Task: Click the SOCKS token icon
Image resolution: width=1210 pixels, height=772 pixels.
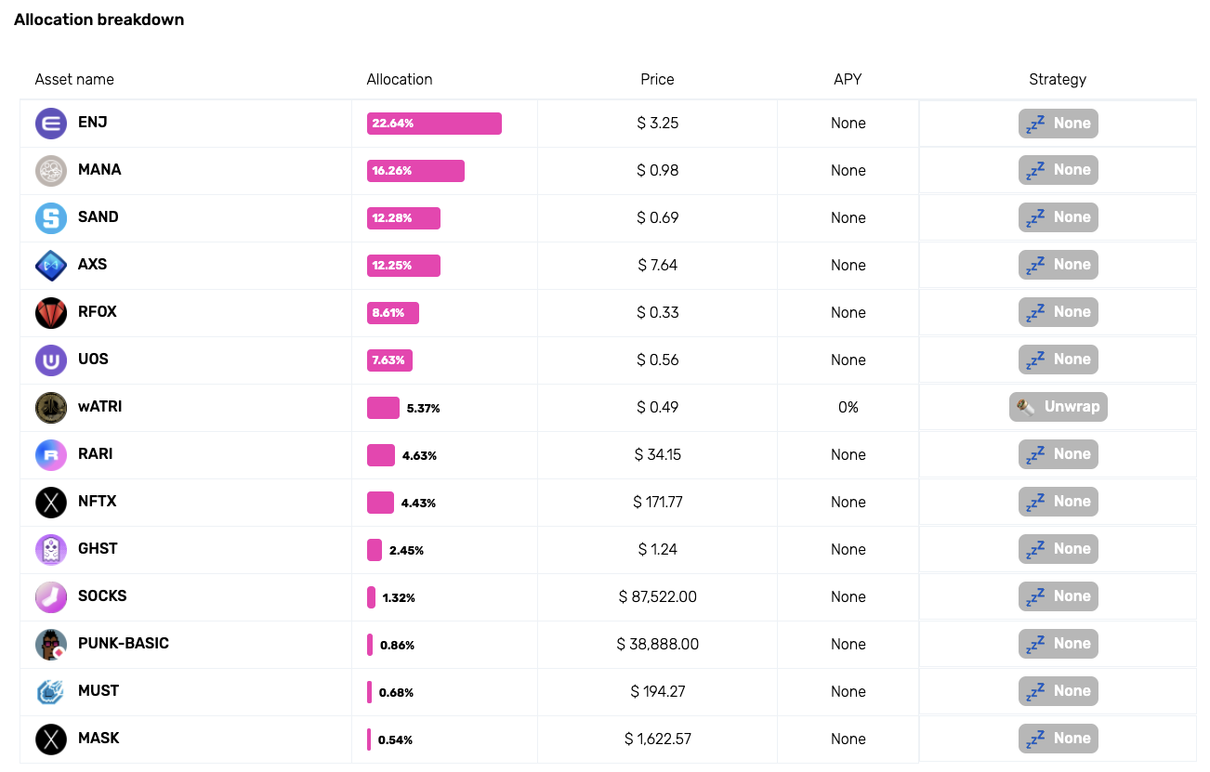Action: point(51,597)
